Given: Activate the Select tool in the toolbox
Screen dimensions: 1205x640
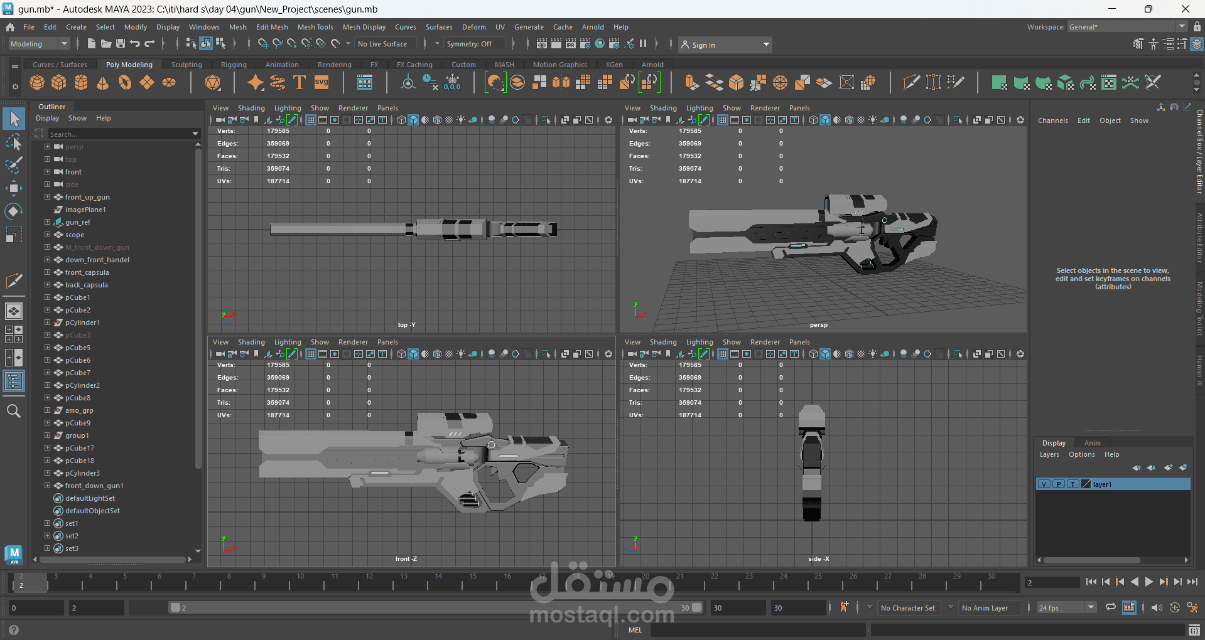Looking at the screenshot, I should (x=14, y=119).
